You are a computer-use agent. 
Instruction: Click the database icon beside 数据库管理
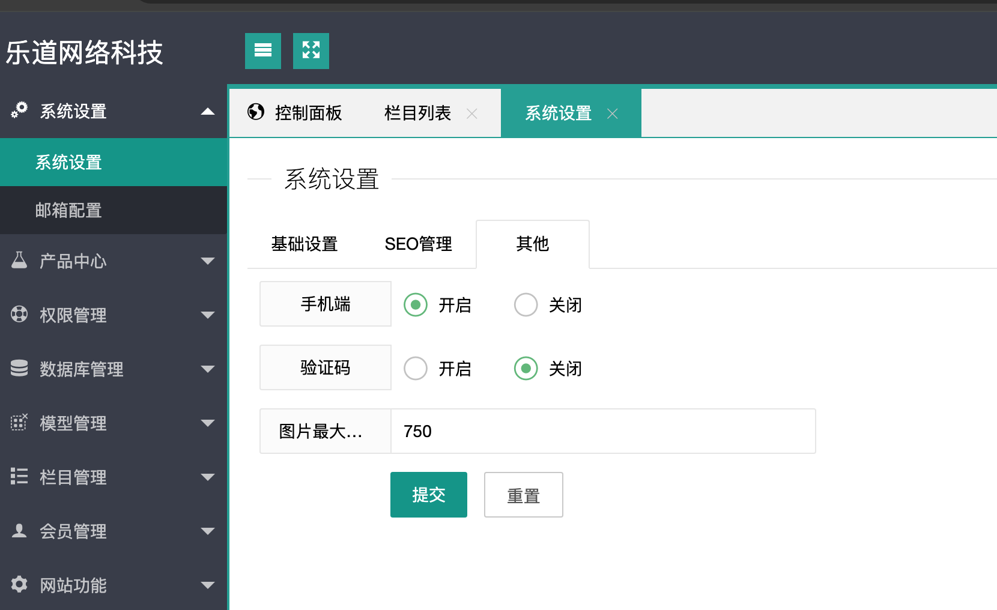[19, 368]
